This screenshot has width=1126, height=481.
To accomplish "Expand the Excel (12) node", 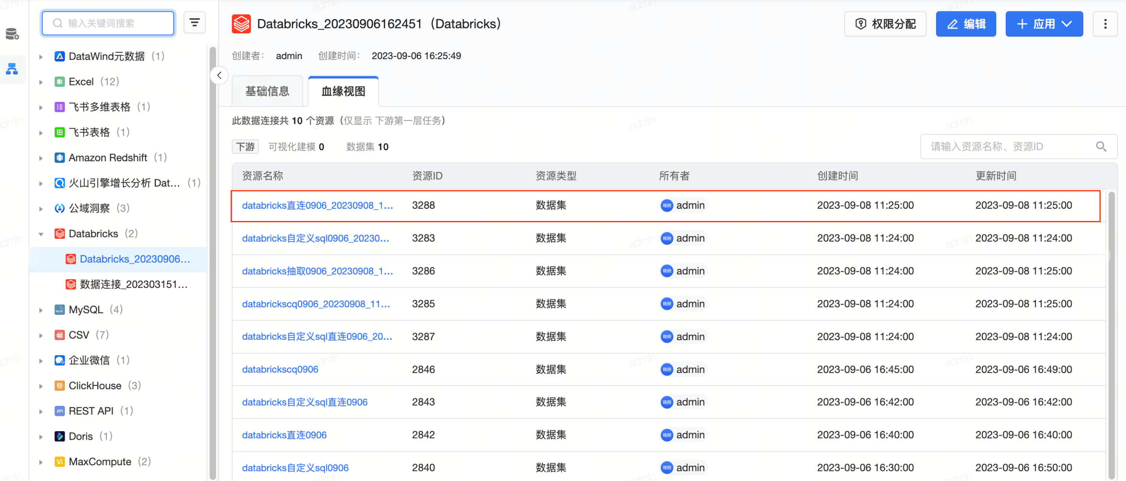I will tap(41, 82).
